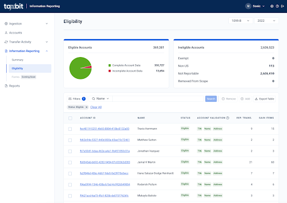Click the Account Validation help icon
This screenshot has height=203, width=287.
pyautogui.click(x=228, y=118)
